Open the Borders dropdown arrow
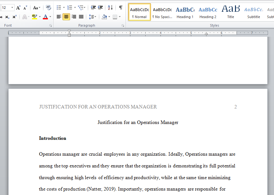Screen dimensions: 274x195 tap(120, 17)
